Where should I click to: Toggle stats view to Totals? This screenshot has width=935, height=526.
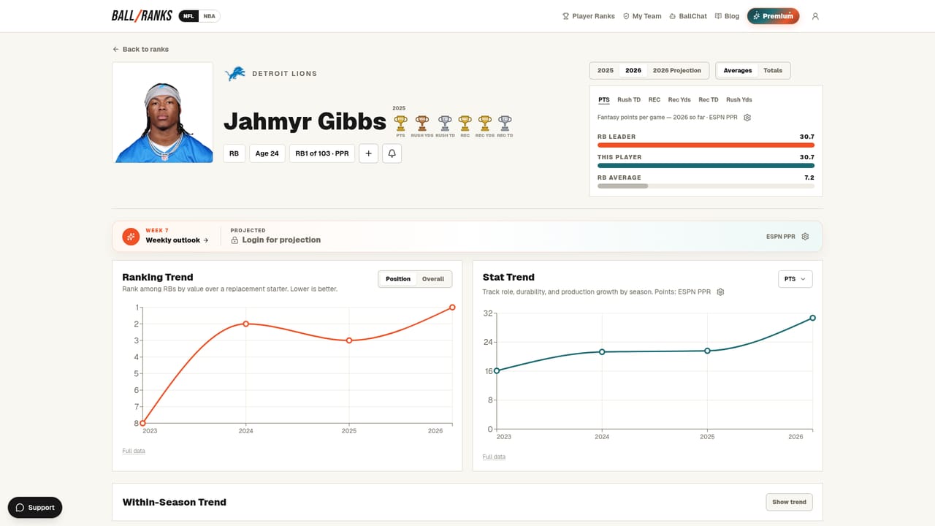click(x=773, y=71)
